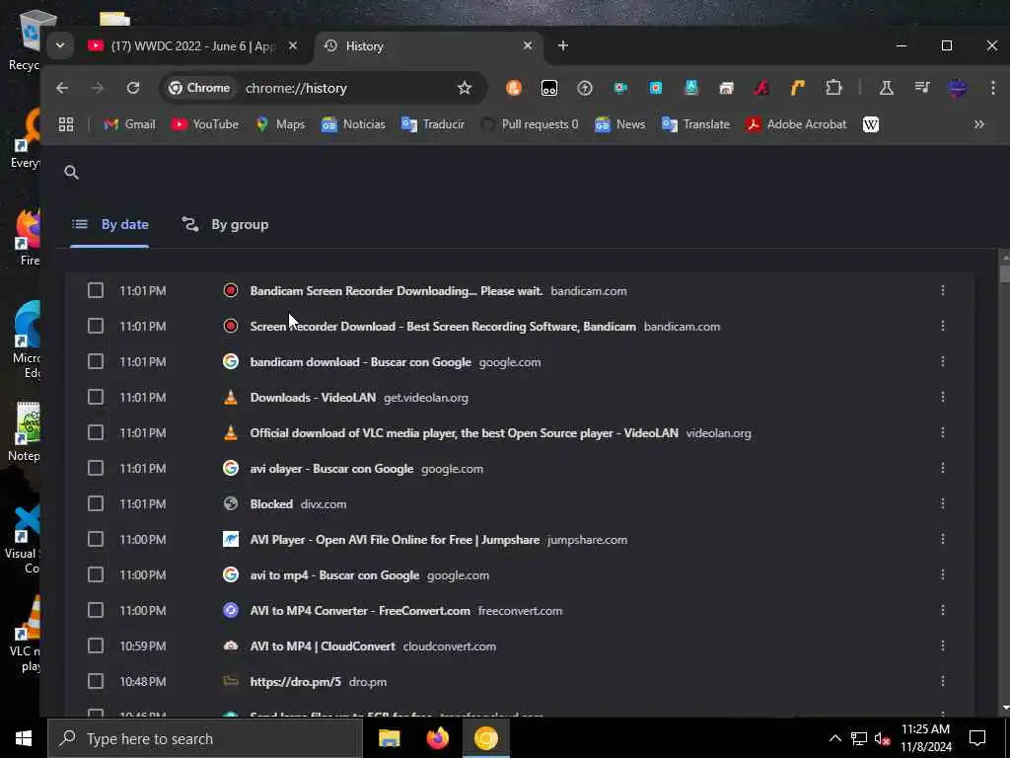Screen dimensions: 1010x758
Task: Expand the tab search dropdown arrow
Action: pyautogui.click(x=60, y=45)
